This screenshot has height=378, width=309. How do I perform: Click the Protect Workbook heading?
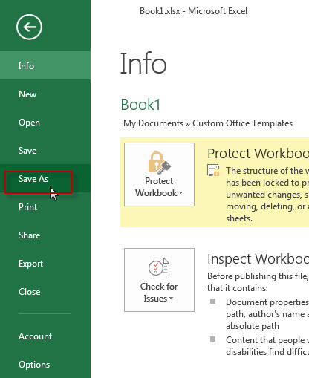pyautogui.click(x=258, y=154)
